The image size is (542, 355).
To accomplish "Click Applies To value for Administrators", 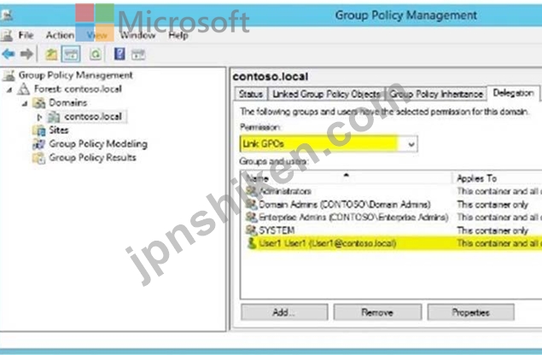I will 498,191.
